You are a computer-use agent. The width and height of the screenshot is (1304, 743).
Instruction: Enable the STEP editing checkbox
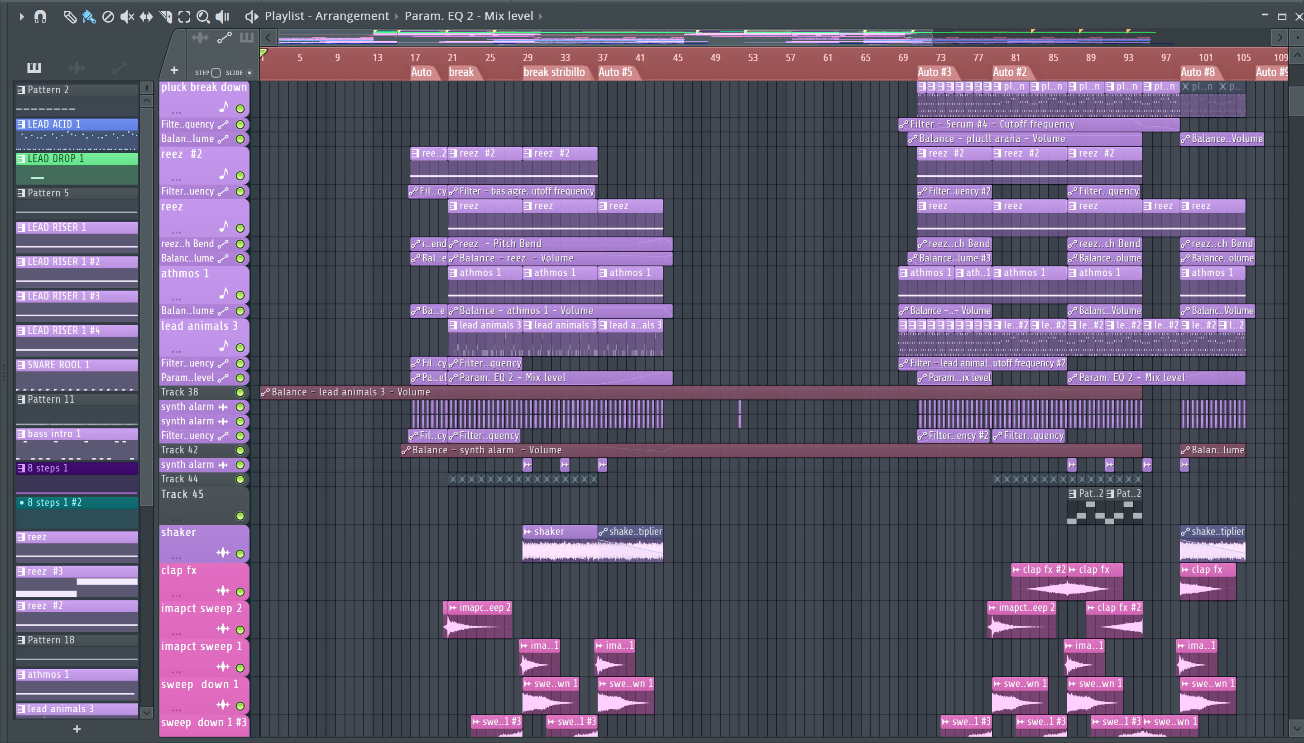coord(216,73)
